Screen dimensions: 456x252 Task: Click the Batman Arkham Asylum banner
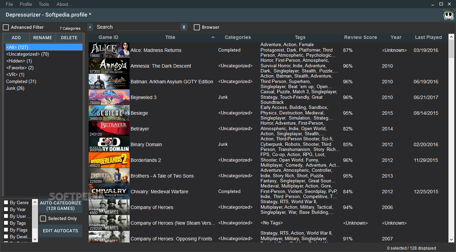click(109, 82)
